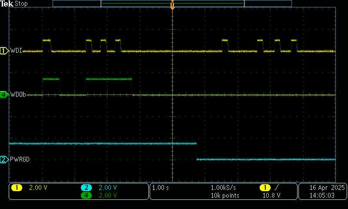Screen dimensions: 348x209
Task: Click the orange trigger position marker
Action: [x=172, y=5]
